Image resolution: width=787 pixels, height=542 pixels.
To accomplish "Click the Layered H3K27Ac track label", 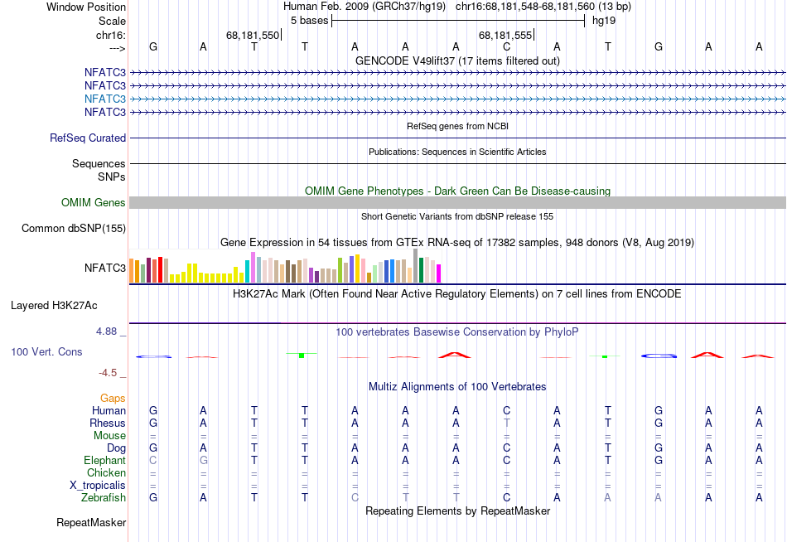I will (54, 306).
